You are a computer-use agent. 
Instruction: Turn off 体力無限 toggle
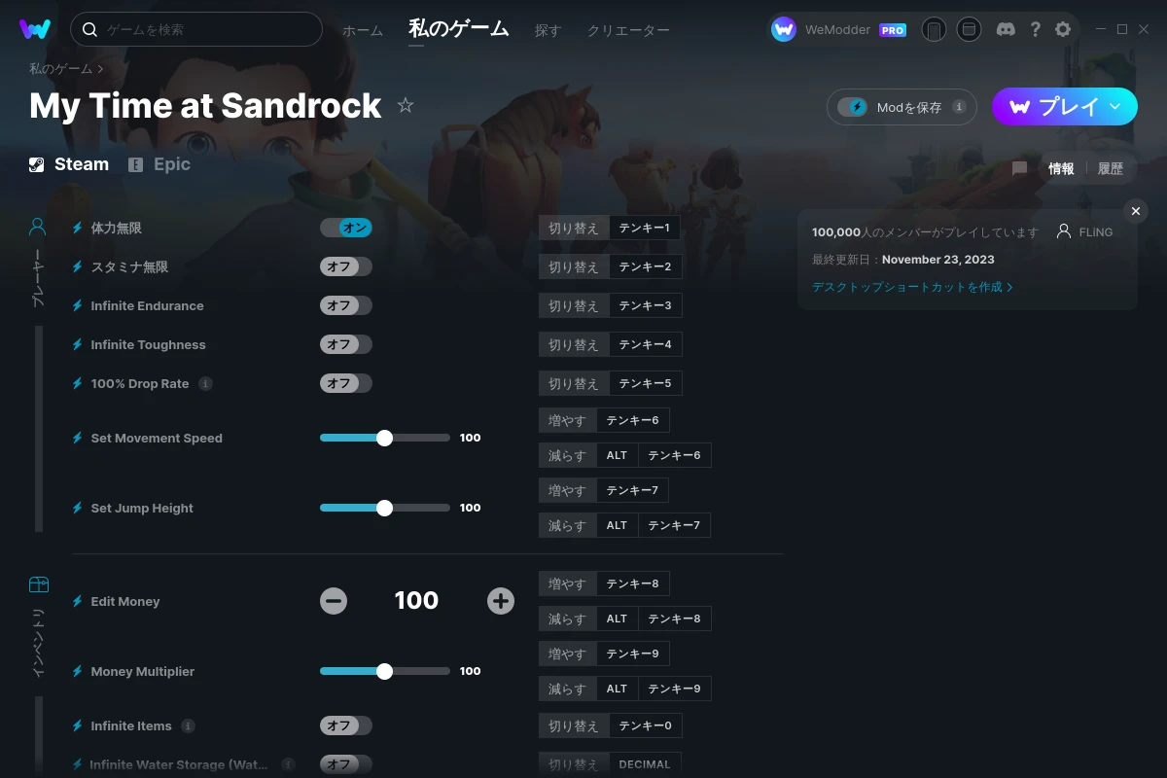pos(346,228)
